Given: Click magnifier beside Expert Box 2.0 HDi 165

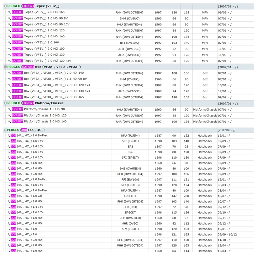Looking at the screenshot, I should point(9,97).
